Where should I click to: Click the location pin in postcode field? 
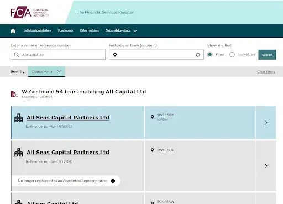[115, 55]
